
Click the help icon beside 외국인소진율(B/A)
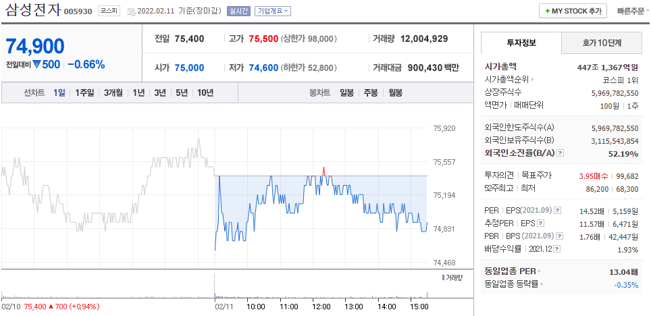(560, 153)
